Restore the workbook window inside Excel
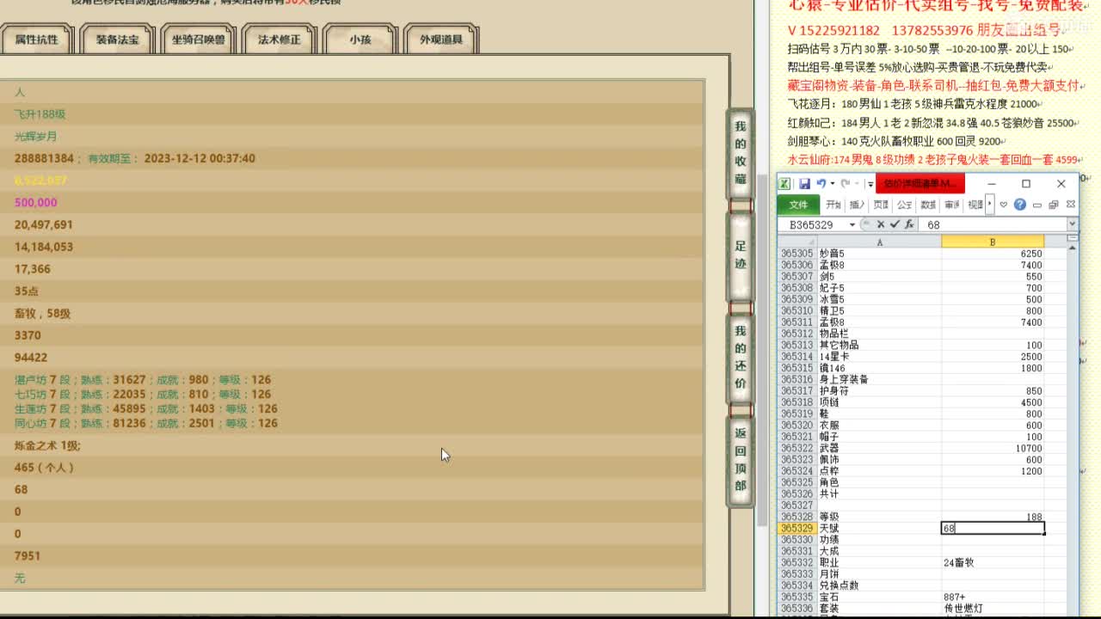1101x619 pixels. (x=1054, y=205)
